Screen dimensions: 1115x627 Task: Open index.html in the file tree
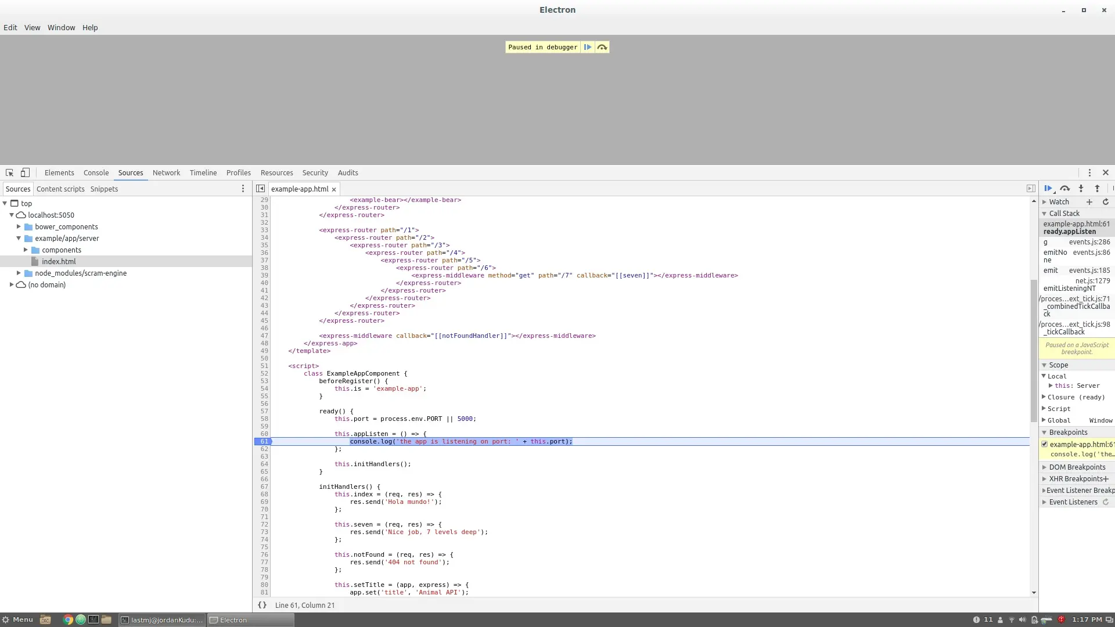coord(59,262)
